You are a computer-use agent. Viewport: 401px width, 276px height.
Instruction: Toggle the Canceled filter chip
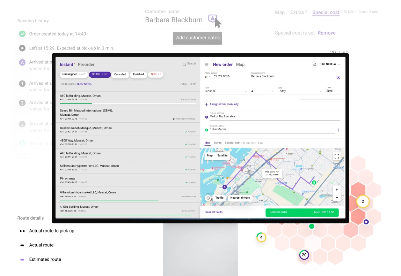point(120,75)
